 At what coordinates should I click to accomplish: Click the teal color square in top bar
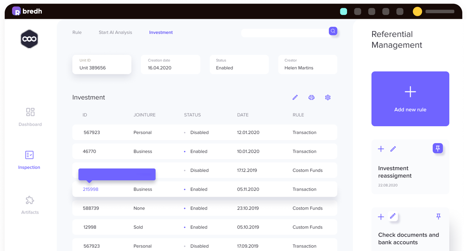pyautogui.click(x=343, y=11)
